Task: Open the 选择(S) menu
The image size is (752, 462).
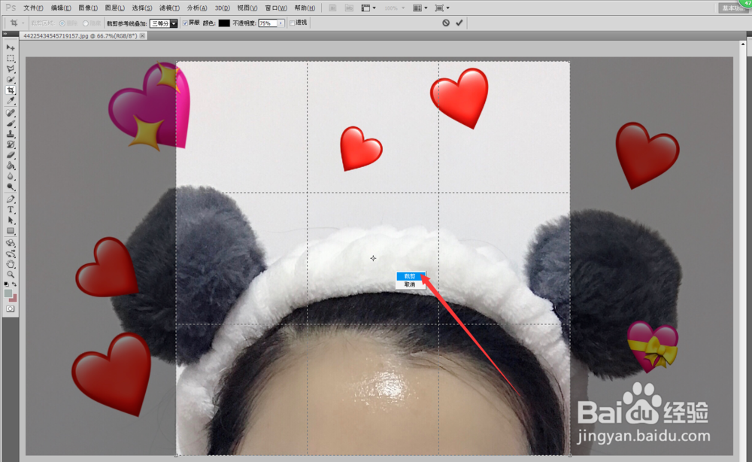Action: point(142,8)
